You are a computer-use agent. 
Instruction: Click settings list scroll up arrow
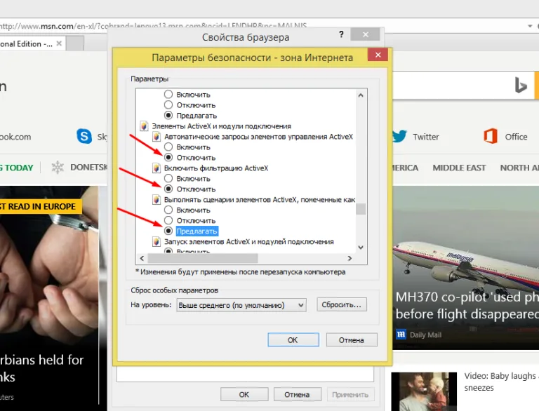click(x=361, y=95)
